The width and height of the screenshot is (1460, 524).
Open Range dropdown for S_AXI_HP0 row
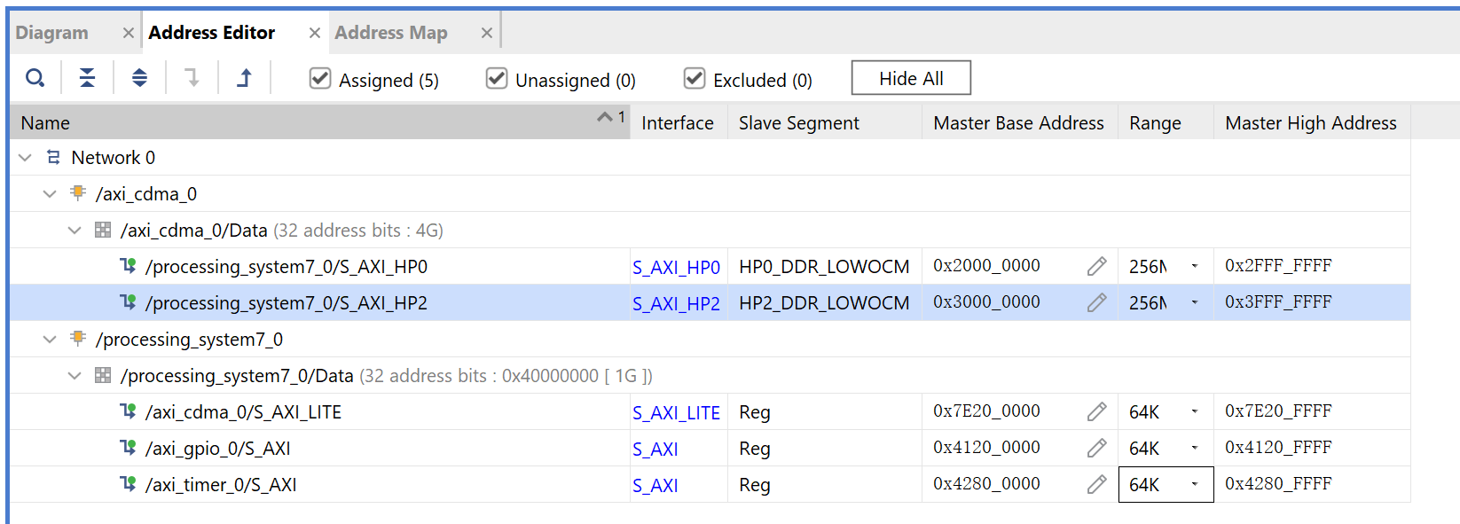click(1195, 266)
